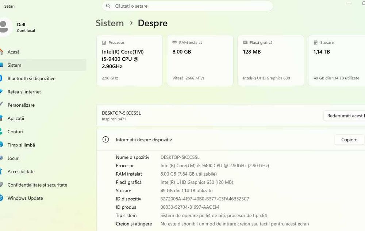This screenshot has height=231, width=365.
Task: Click the Placă grafică card icon
Action: (245, 42)
